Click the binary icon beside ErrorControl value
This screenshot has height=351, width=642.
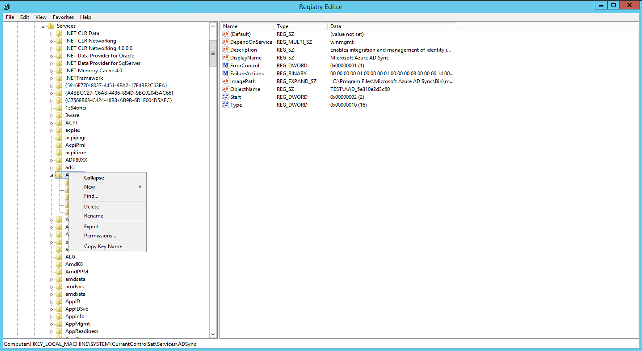click(x=226, y=66)
